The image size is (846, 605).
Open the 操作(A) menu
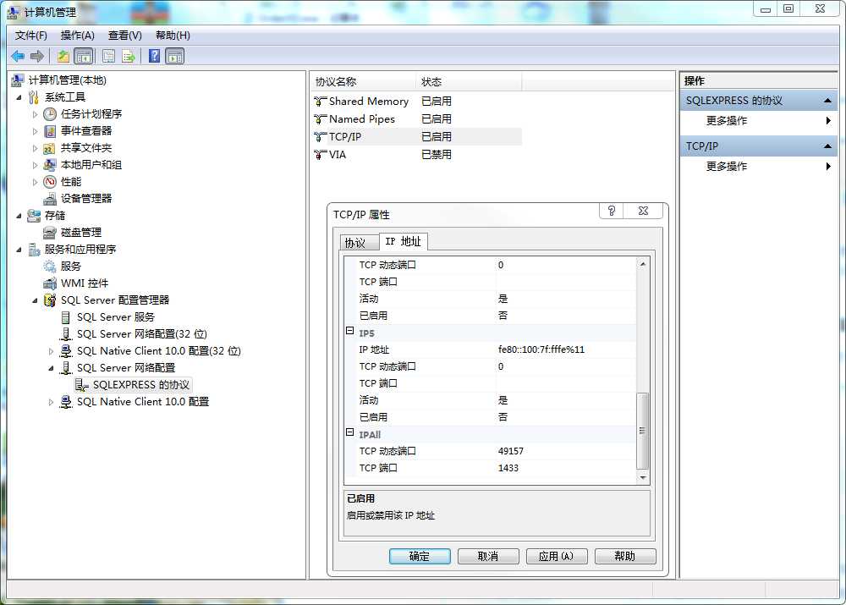click(x=77, y=35)
